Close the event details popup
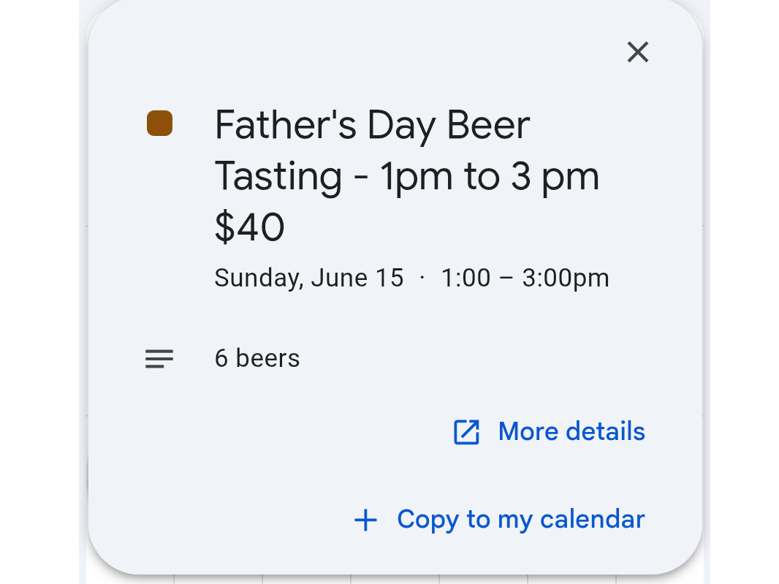The image size is (779, 584). 638,52
